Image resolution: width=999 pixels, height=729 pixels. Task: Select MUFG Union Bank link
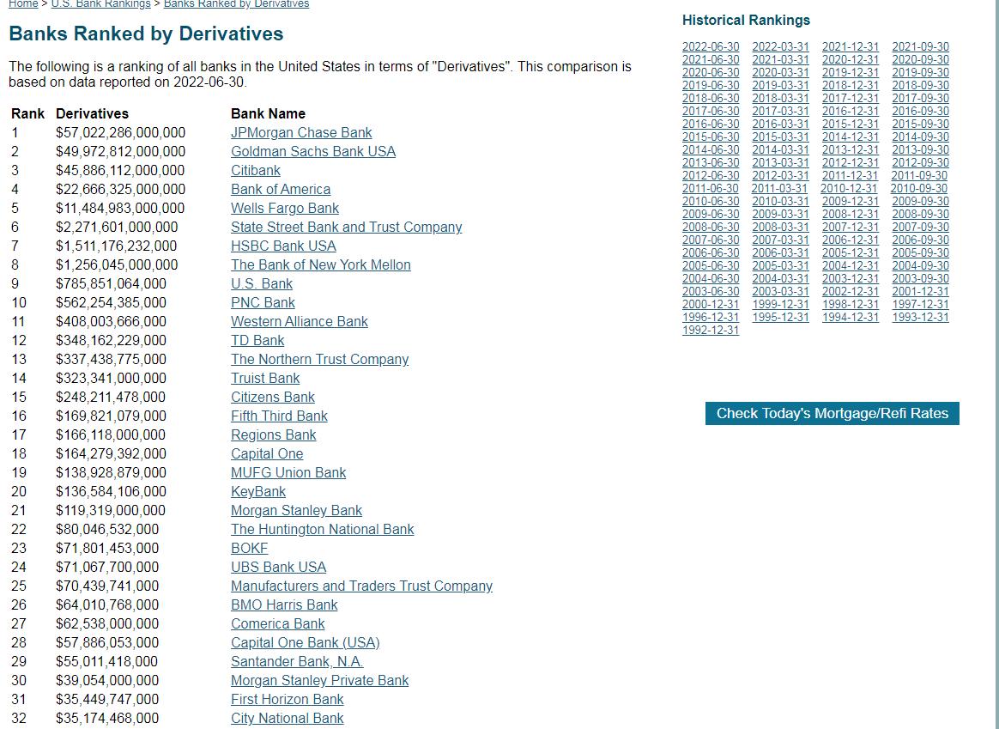[288, 473]
